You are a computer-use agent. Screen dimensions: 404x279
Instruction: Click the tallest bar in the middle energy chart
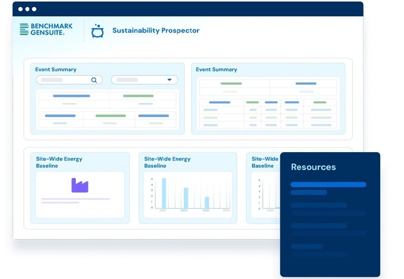coord(164,193)
